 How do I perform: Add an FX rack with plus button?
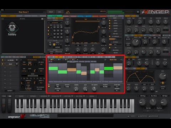(25, 57)
